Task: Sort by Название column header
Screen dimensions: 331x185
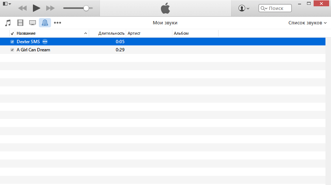Action: point(50,34)
